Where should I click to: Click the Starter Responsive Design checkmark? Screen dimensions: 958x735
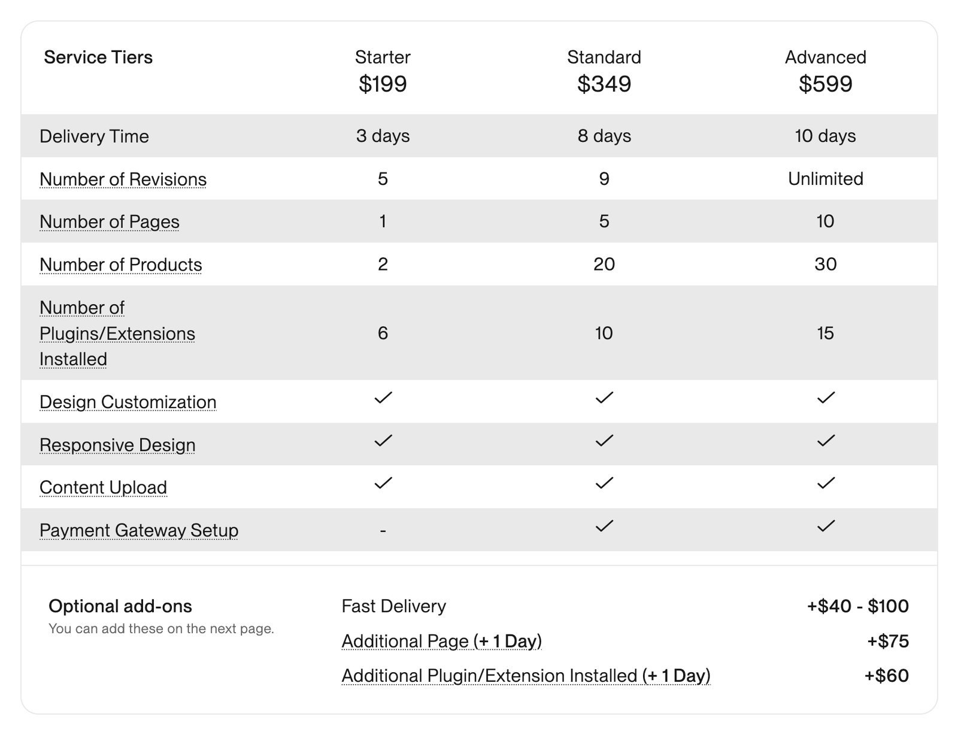click(x=383, y=441)
